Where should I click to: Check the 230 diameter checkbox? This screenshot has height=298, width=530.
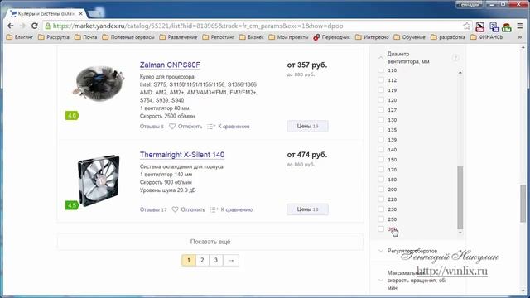[381, 209]
